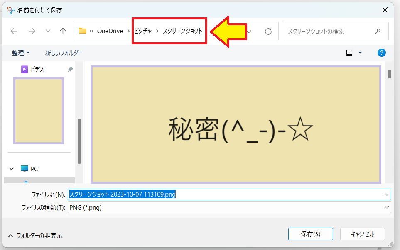Click the back navigation arrow
The height and width of the screenshot is (250, 400).
(x=14, y=31)
